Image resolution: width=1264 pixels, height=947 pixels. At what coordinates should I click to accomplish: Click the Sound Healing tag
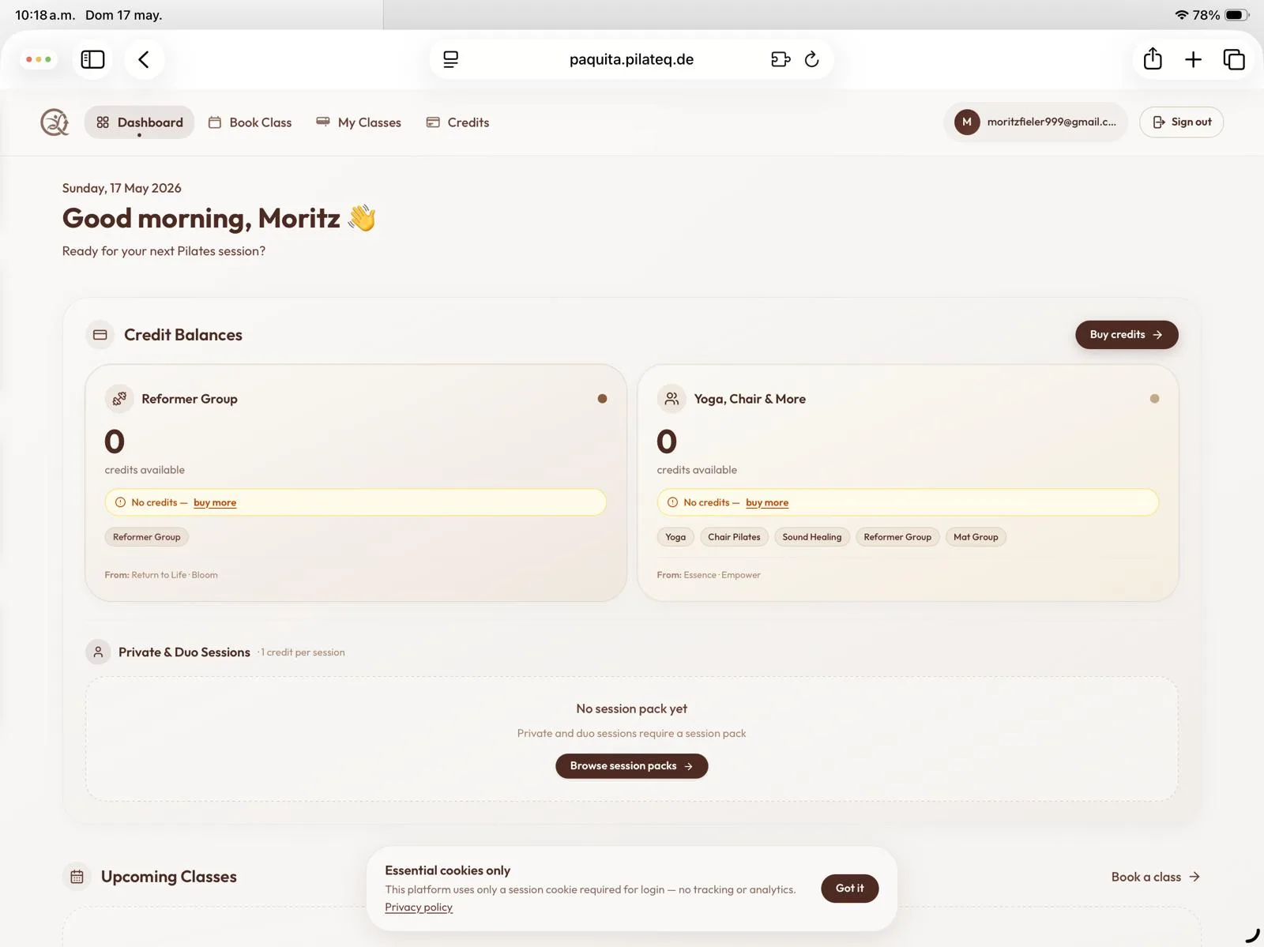coord(812,537)
